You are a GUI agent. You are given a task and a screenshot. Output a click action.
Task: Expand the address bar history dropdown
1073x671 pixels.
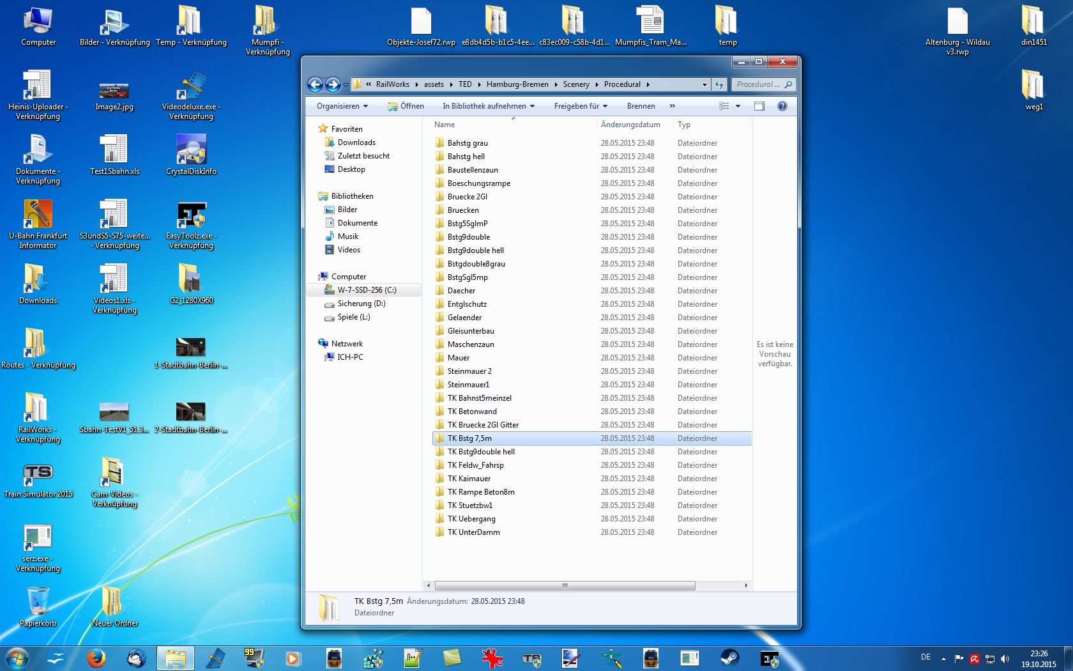tap(704, 84)
